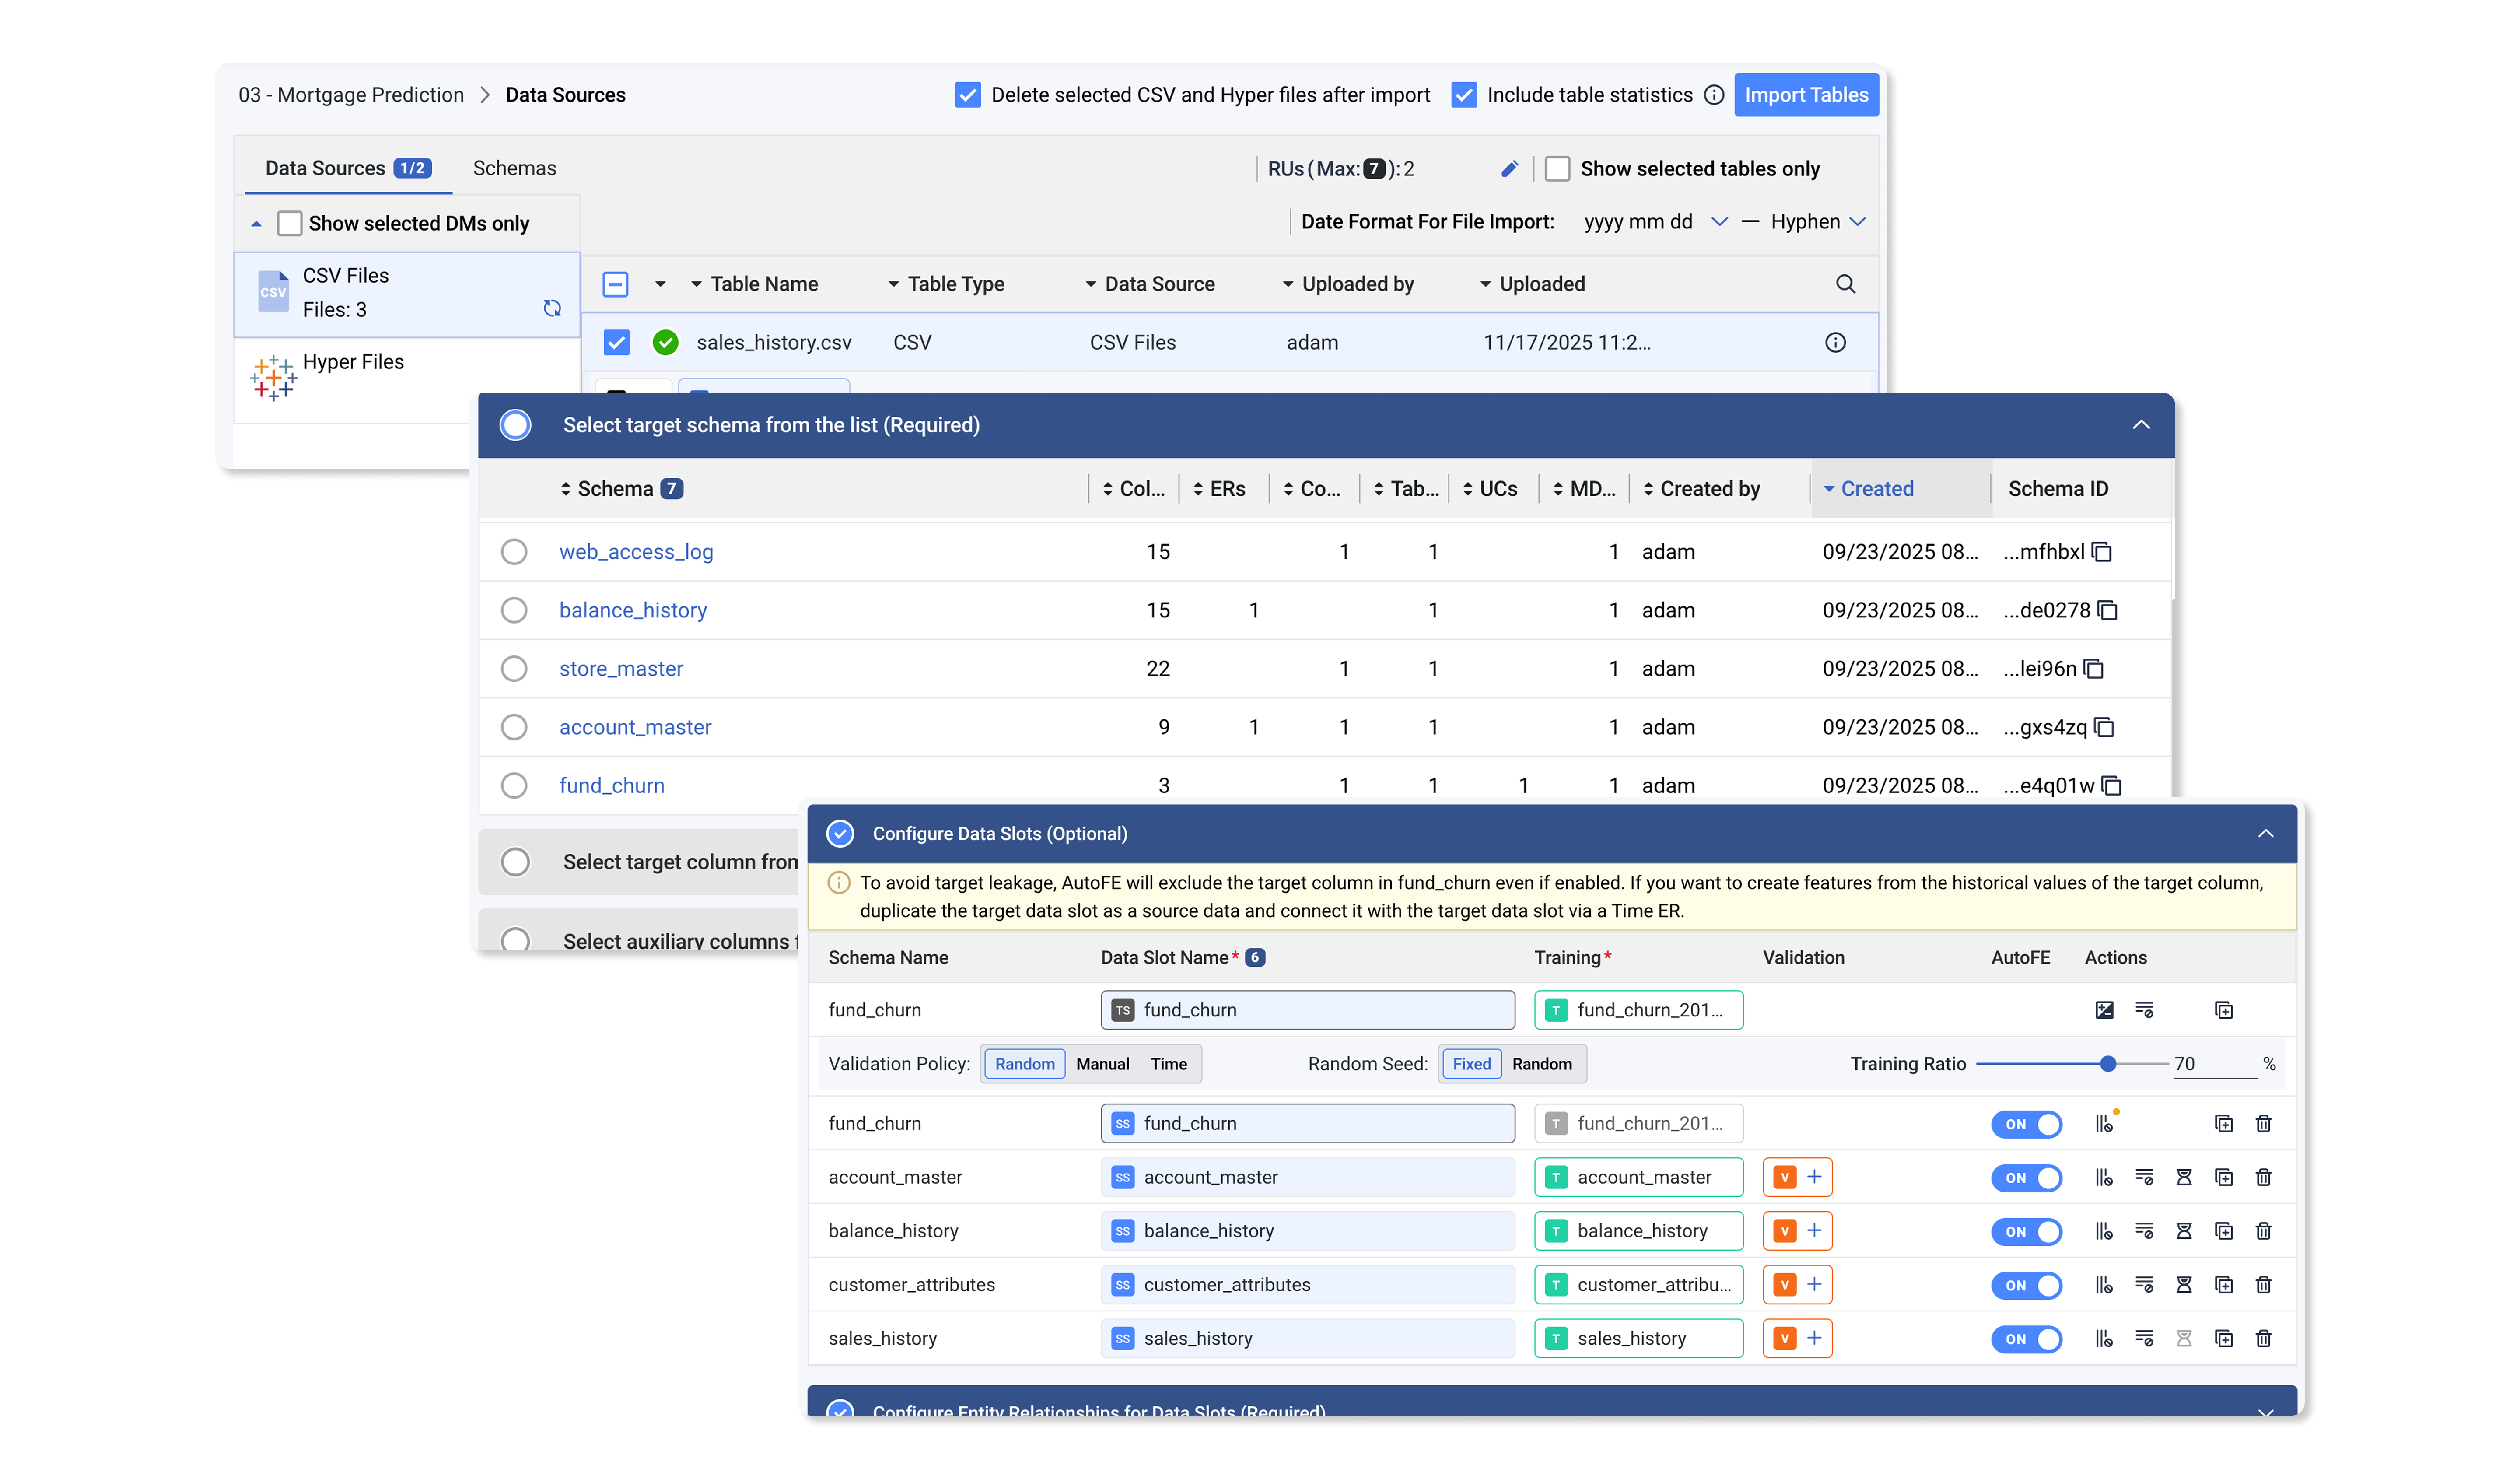Open the balance_history schema link
The width and height of the screenshot is (2520, 1479).
click(x=633, y=610)
